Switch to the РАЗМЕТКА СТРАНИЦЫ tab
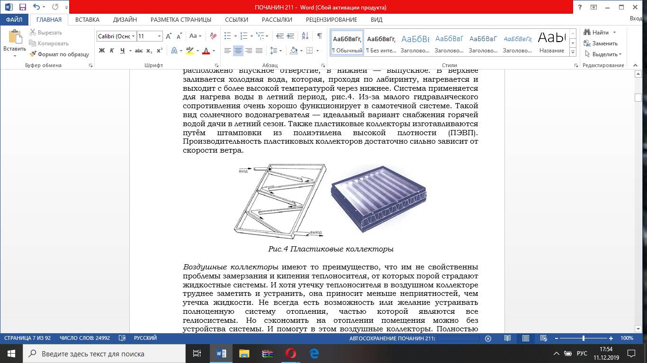 click(181, 20)
